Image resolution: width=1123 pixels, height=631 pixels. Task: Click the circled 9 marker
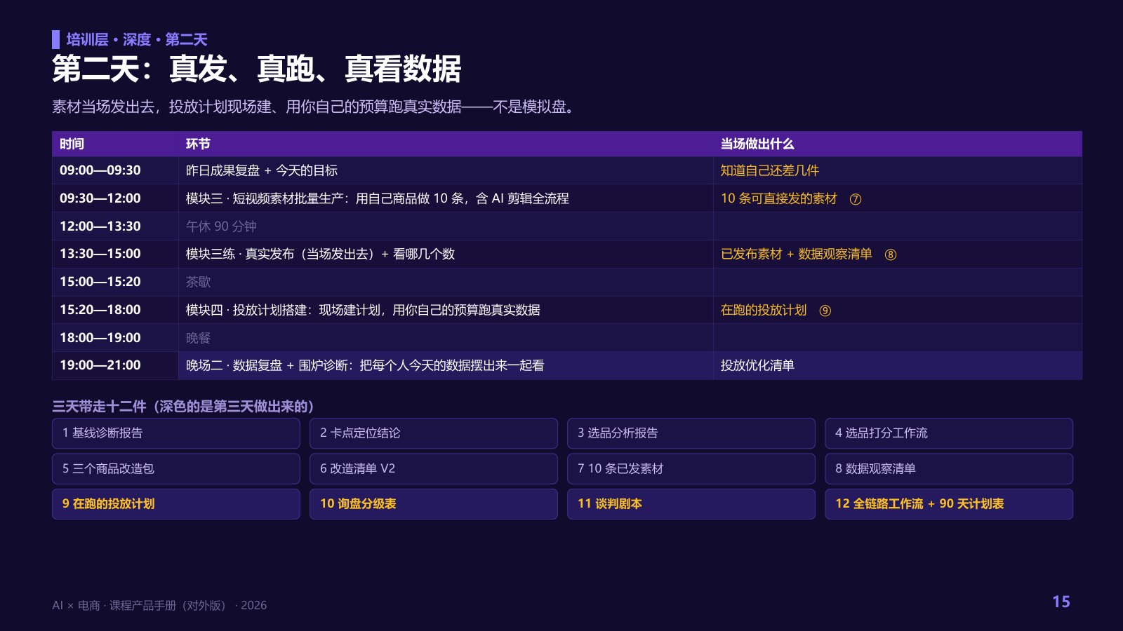(x=825, y=311)
